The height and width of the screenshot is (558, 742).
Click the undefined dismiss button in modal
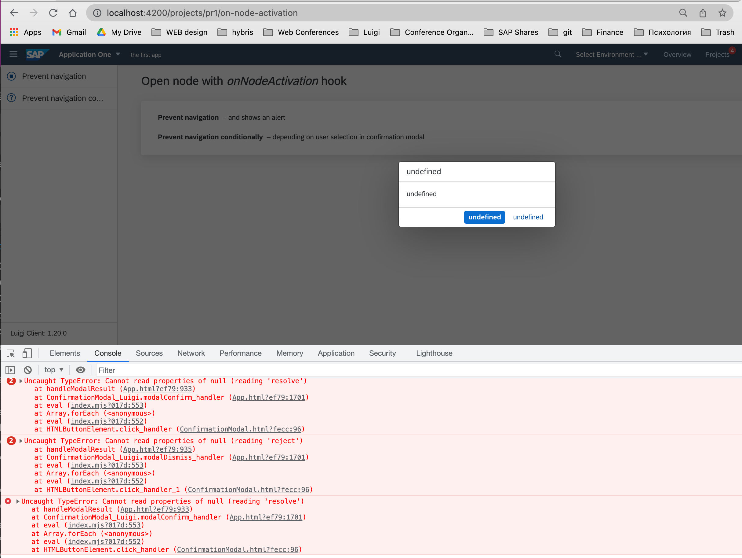click(x=527, y=217)
